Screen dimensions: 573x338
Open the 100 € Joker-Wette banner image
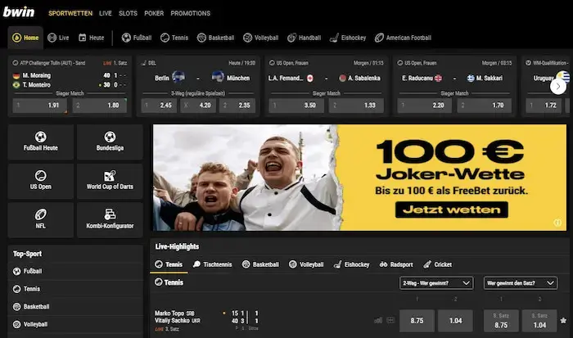pyautogui.click(x=359, y=178)
